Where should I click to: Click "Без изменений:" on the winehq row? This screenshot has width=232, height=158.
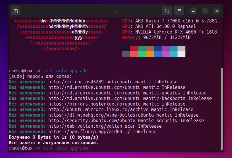27,115
